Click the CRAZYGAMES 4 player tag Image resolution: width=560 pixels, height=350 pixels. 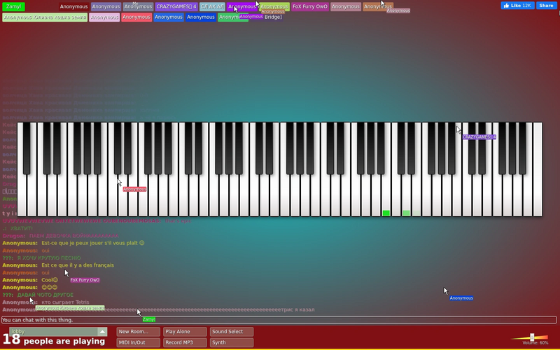click(176, 6)
